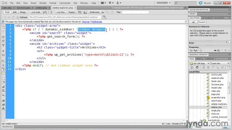The image size is (232, 130).
Task: Toggle Word Wrap in the coding toolbar
Action: coord(3,69)
